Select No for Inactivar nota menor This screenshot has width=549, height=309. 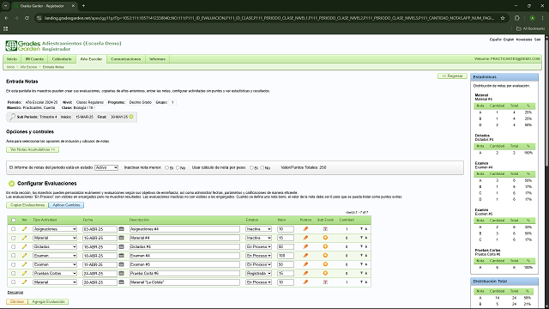(178, 168)
